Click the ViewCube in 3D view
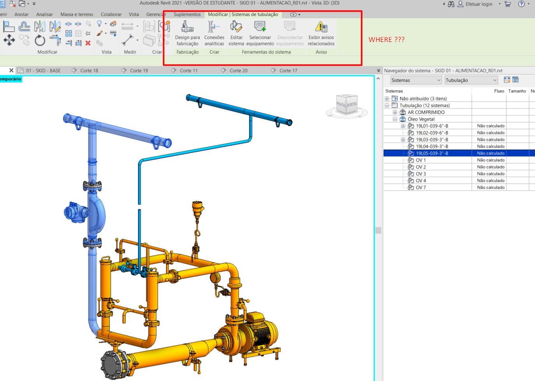 (347, 105)
